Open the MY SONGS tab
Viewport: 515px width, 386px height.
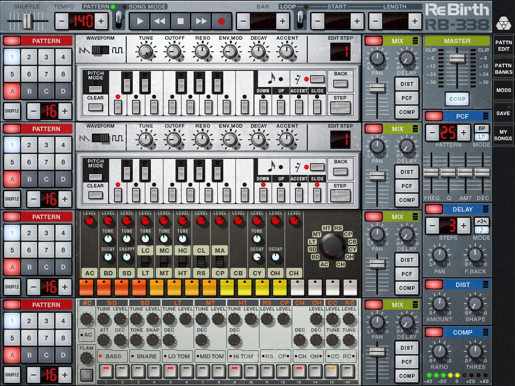tap(503, 135)
